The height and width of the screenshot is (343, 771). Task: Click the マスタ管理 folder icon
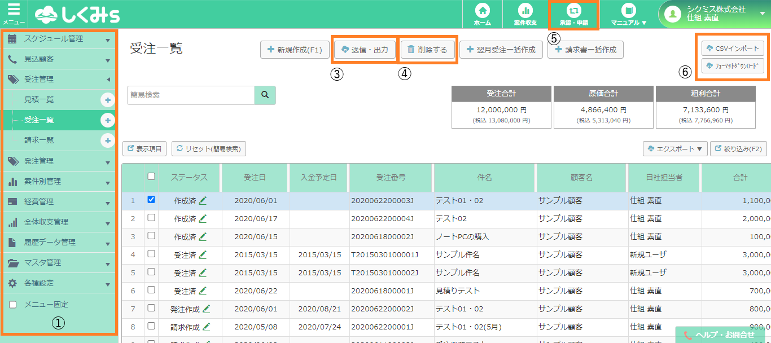coord(12,262)
